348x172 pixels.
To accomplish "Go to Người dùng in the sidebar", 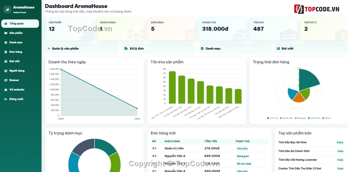I will [x=20, y=71].
